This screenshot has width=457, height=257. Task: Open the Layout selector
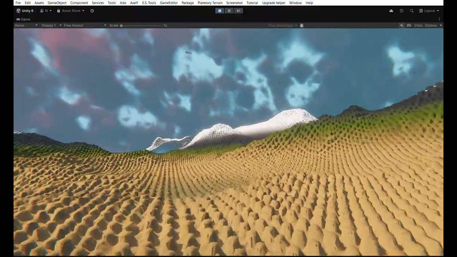pyautogui.click(x=430, y=11)
